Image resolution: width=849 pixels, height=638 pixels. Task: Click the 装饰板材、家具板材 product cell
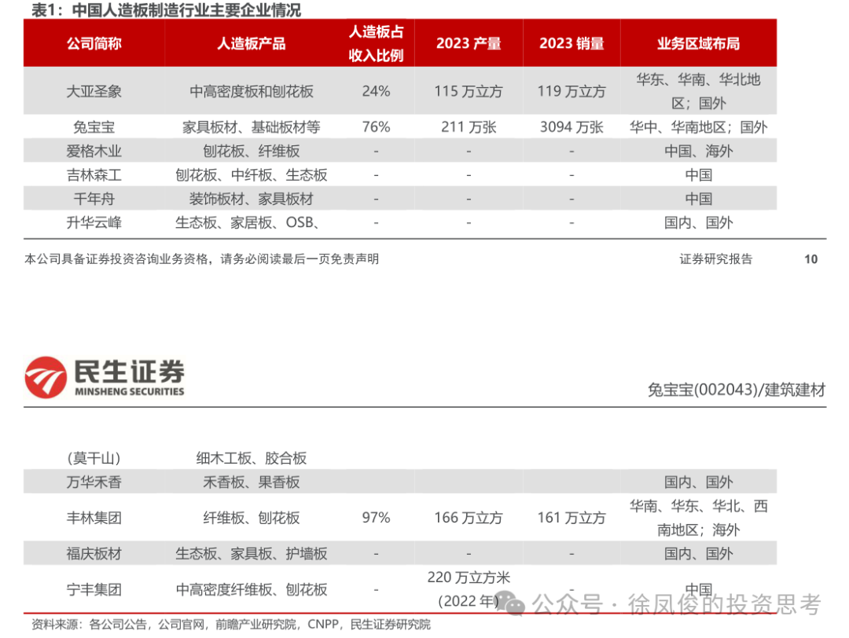pos(252,199)
